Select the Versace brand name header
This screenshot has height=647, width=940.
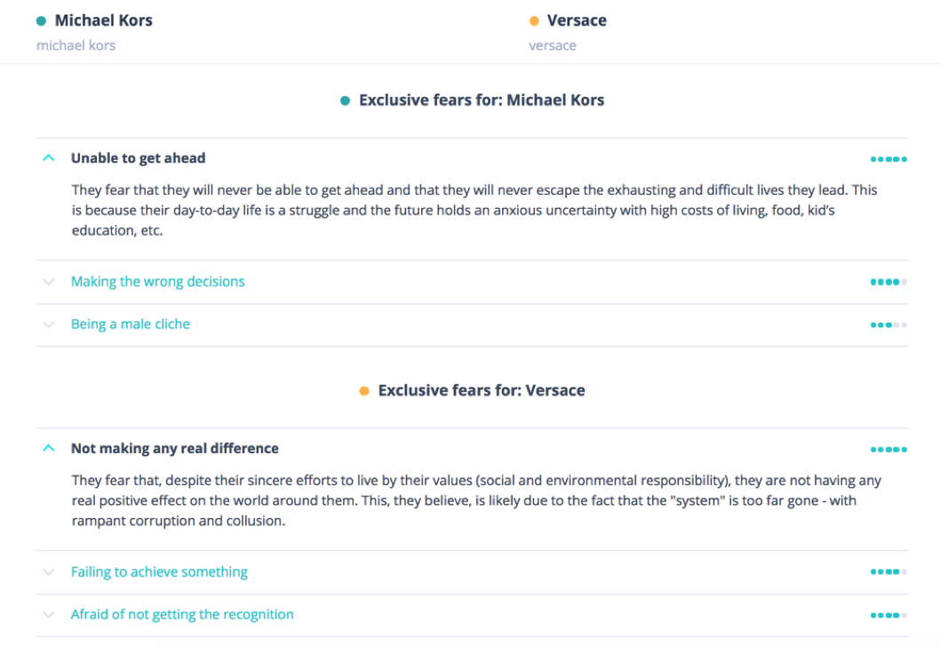coord(577,20)
